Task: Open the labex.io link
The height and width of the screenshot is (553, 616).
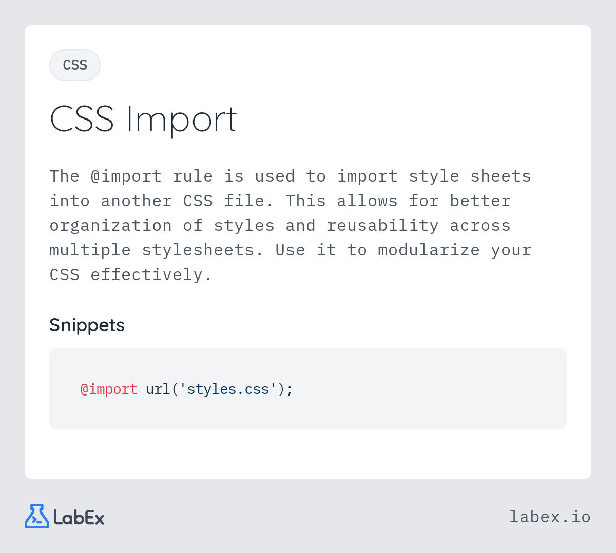Action: pos(550,517)
